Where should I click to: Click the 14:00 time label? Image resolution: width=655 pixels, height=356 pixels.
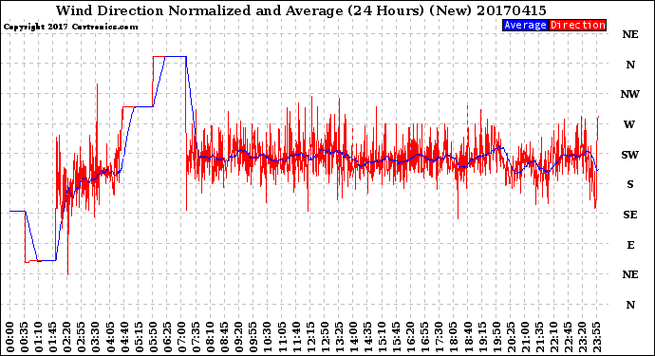pos(353,337)
